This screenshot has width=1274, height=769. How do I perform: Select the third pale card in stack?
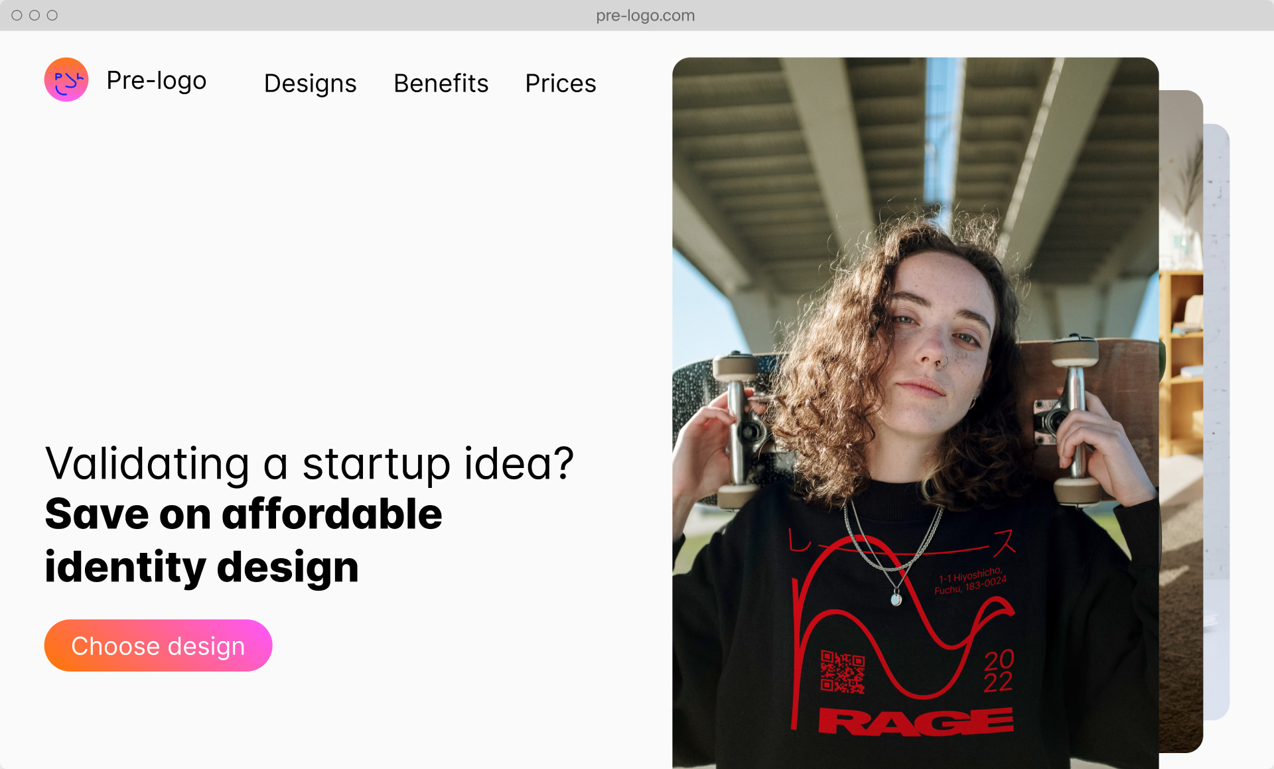(x=1216, y=422)
